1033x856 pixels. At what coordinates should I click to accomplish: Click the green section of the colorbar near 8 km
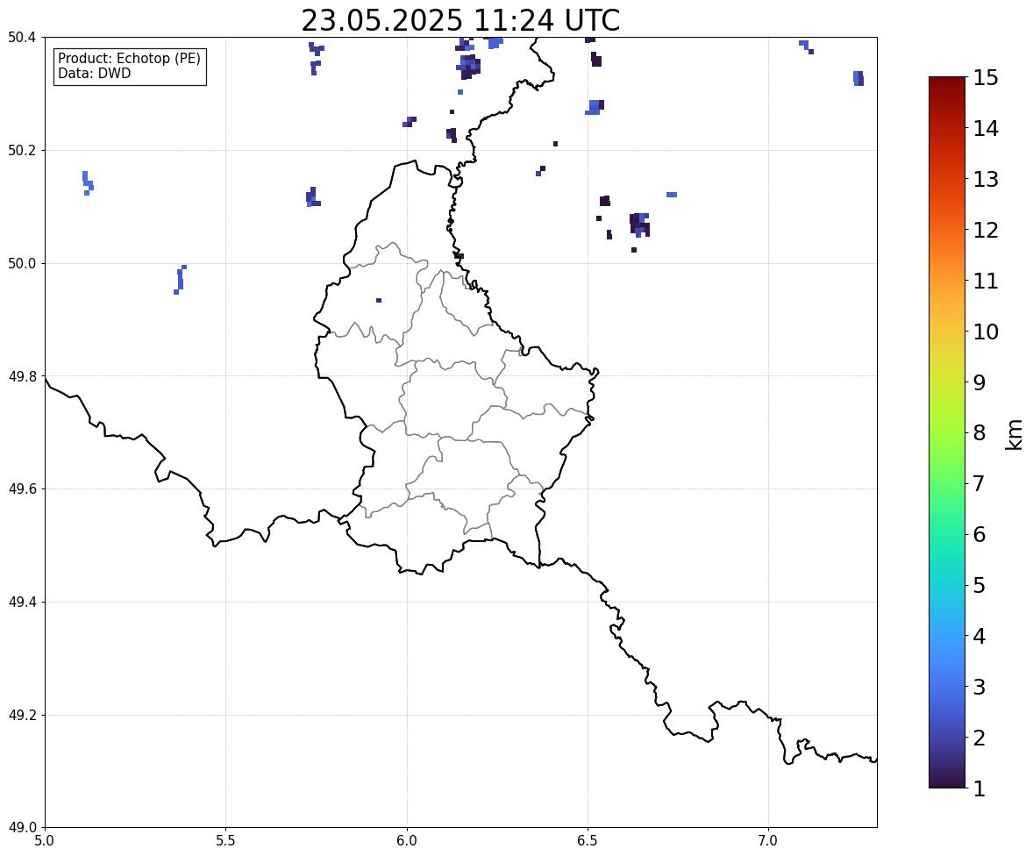tap(947, 433)
